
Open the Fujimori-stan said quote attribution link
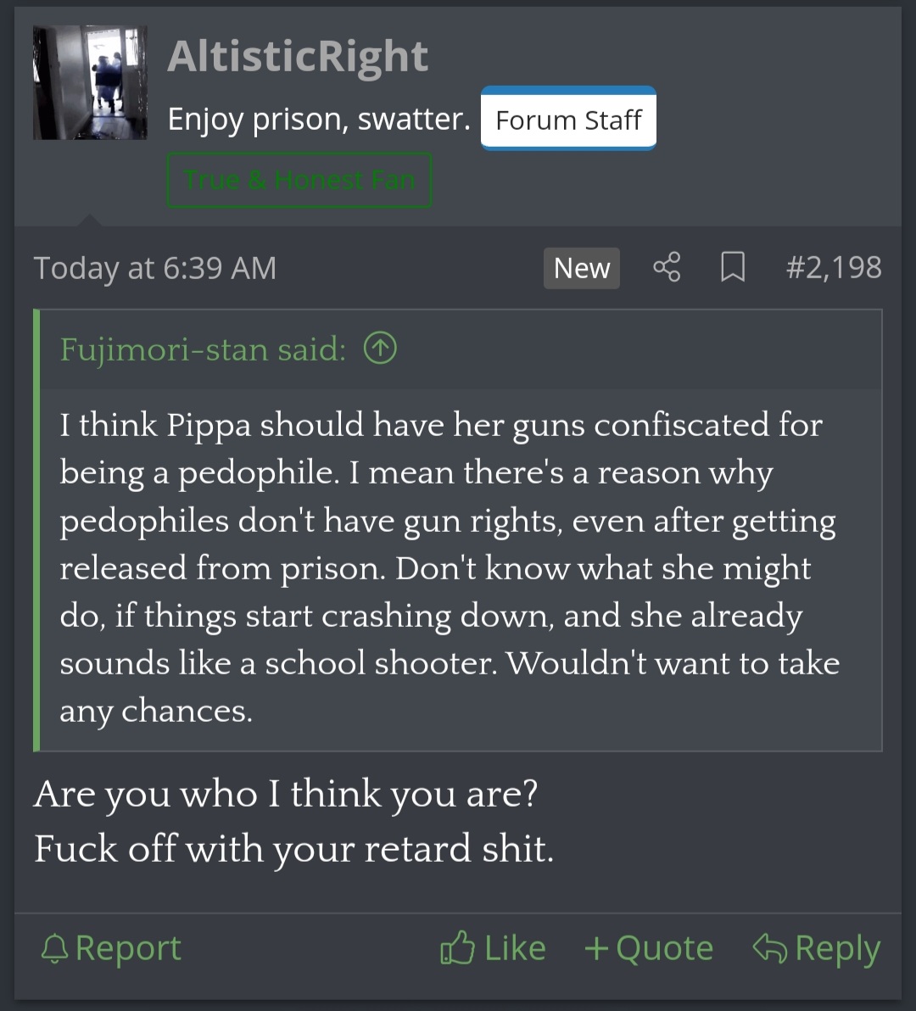coord(203,349)
